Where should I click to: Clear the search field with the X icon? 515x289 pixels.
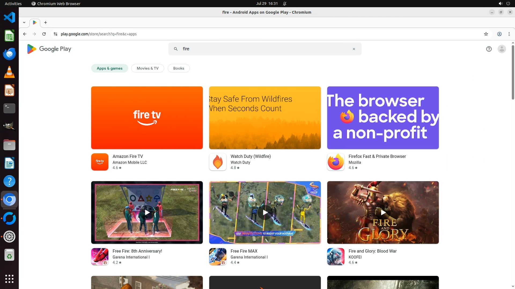354,49
